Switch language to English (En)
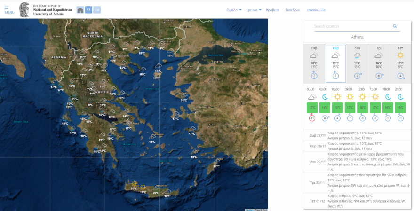414x211 pixels. [97, 10]
